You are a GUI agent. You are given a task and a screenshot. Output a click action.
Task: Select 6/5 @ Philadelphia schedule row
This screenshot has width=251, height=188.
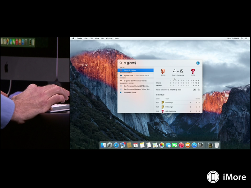coord(178,111)
